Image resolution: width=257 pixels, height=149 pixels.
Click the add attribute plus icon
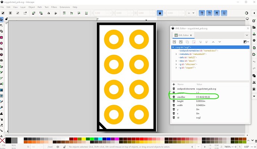point(174,85)
